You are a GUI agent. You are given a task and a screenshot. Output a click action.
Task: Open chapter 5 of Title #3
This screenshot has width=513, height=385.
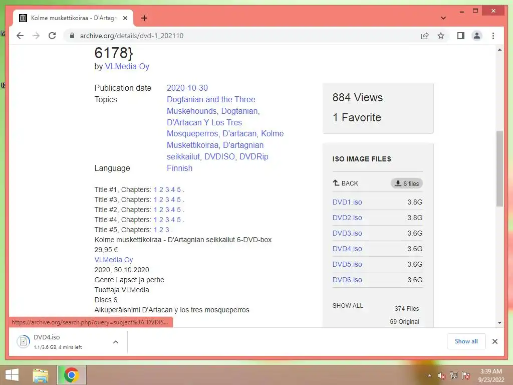pos(179,200)
